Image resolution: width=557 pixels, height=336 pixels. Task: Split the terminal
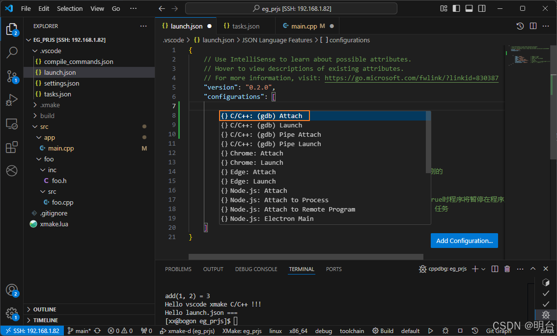pyautogui.click(x=495, y=269)
